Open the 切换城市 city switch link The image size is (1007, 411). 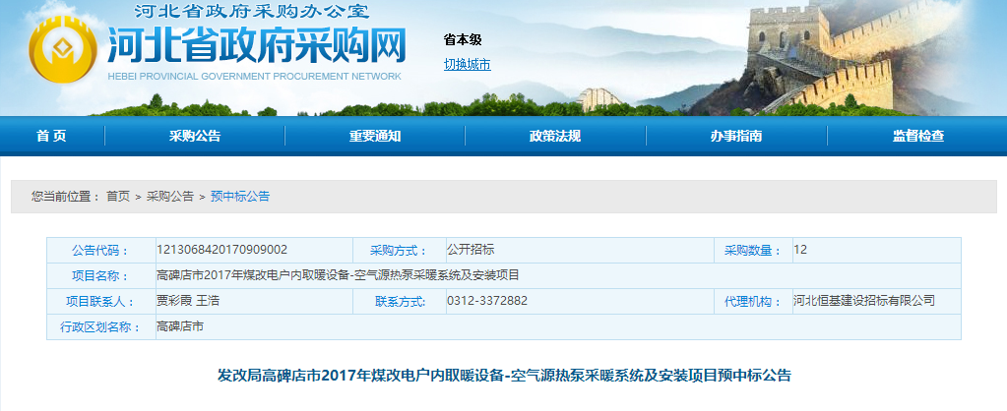467,65
